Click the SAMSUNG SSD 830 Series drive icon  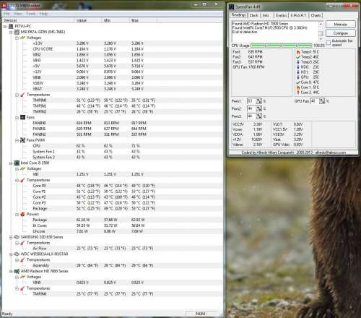(17, 237)
